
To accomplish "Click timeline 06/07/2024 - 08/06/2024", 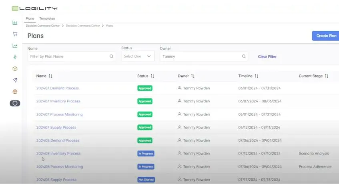I will 260,101.
